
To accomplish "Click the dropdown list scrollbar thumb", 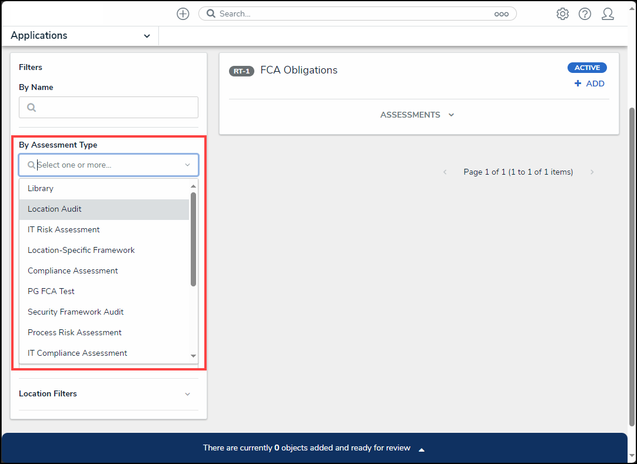I will 193,239.
